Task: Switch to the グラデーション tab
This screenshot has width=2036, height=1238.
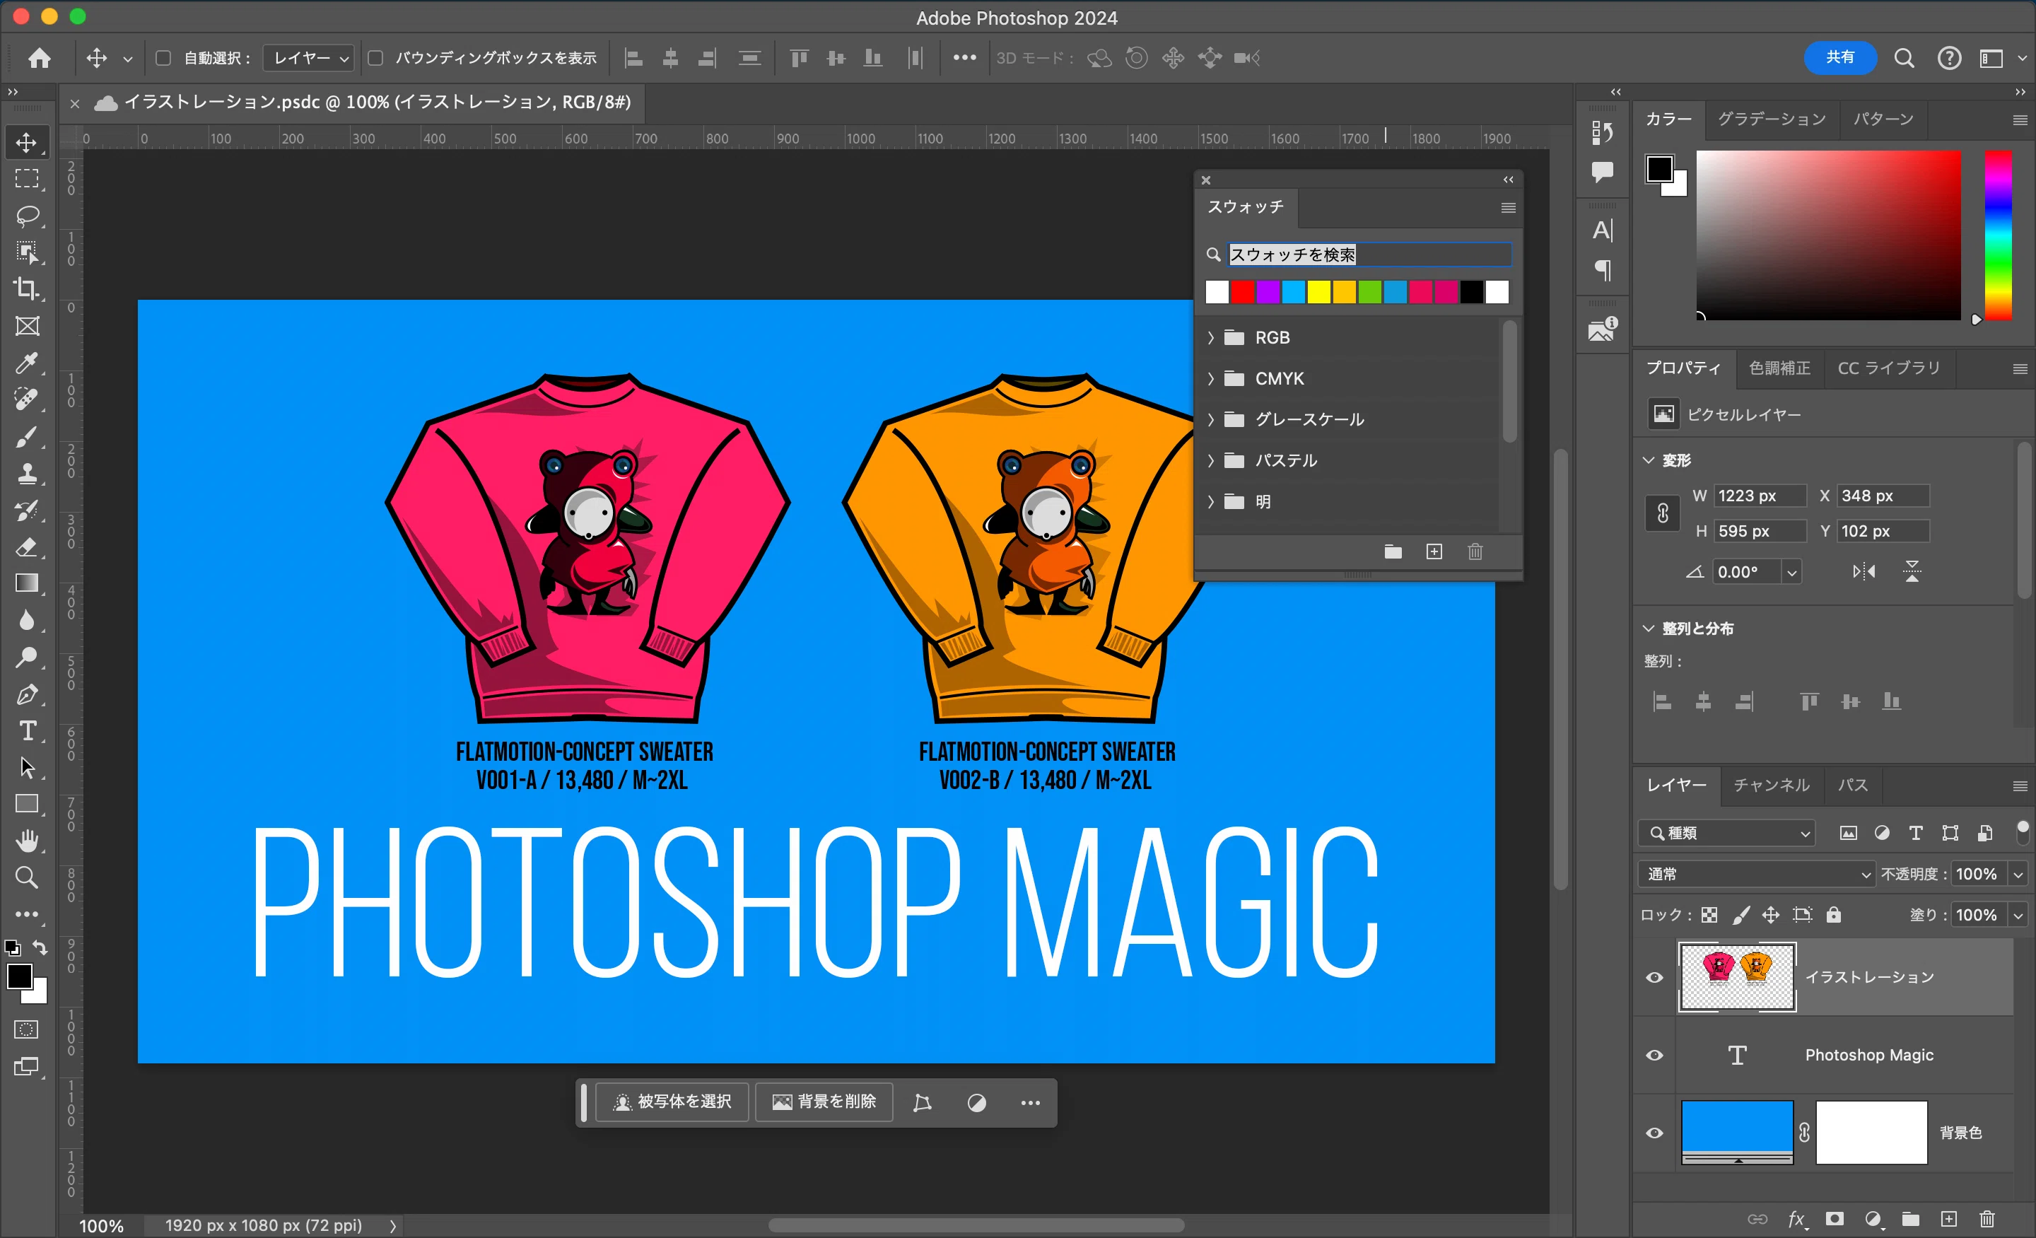Action: 1772,119
